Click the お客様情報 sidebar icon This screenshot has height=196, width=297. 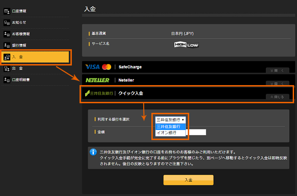tap(7, 34)
